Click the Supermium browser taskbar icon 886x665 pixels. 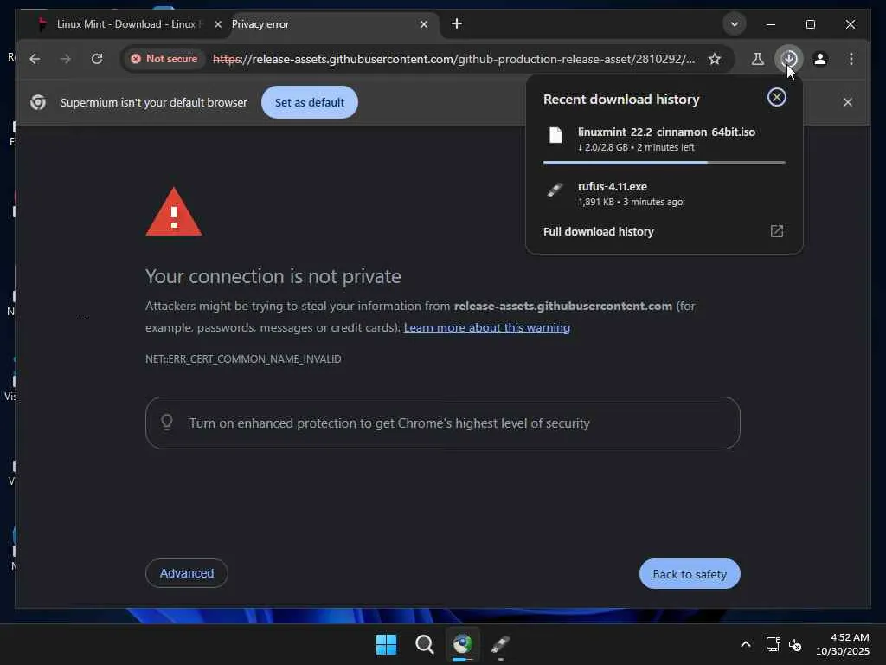tap(463, 644)
